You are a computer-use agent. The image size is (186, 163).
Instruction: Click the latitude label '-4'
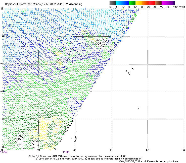(2, 63)
